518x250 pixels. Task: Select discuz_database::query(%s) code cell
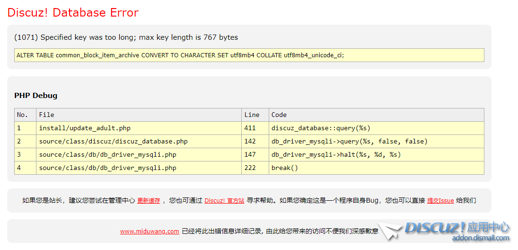point(377,128)
